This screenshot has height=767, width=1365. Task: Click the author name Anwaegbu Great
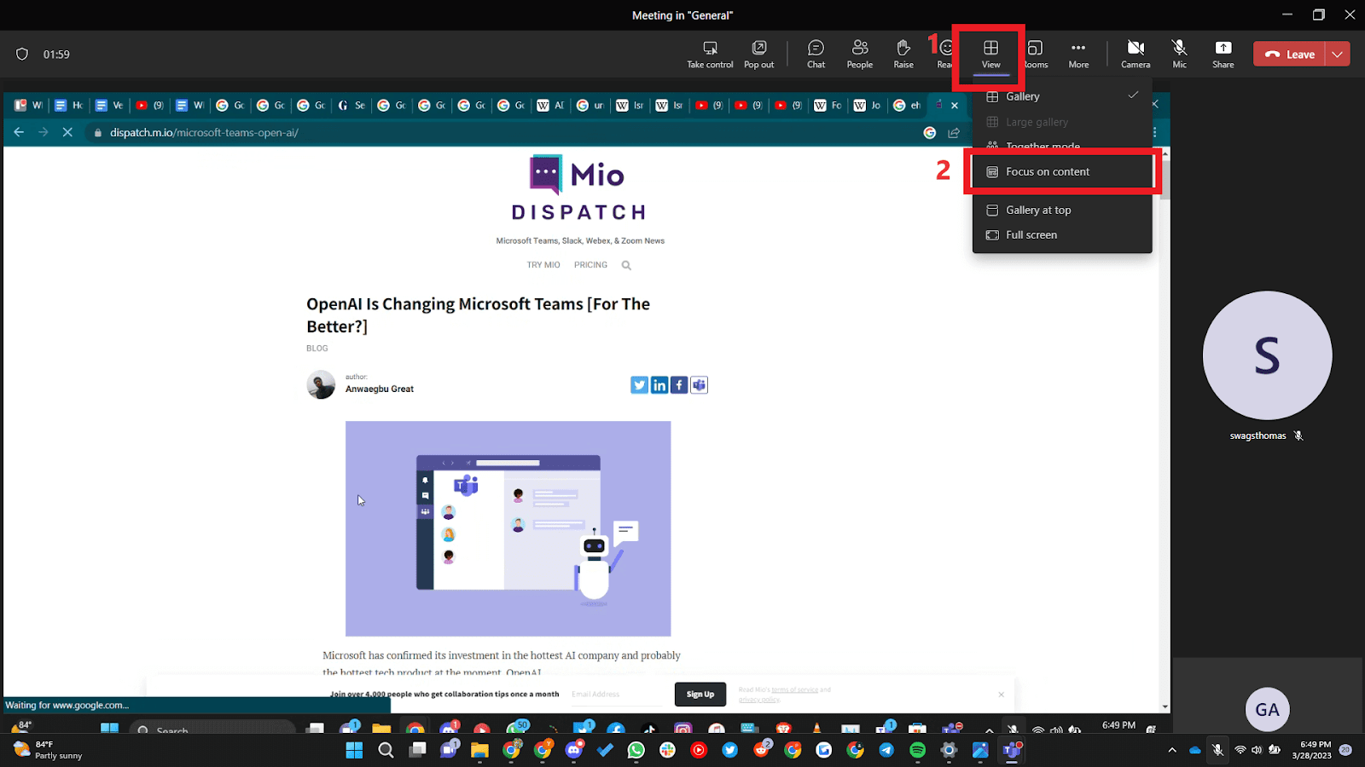pos(379,389)
